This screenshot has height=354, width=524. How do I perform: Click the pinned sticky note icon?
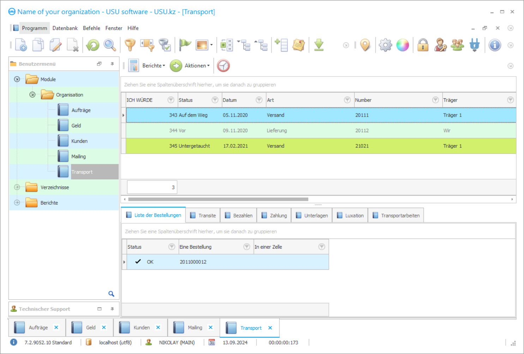[x=299, y=45]
